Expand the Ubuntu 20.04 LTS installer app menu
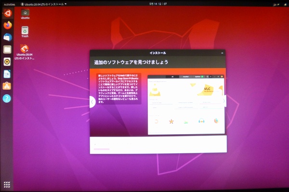This screenshot has width=289, height=192. point(44,4)
